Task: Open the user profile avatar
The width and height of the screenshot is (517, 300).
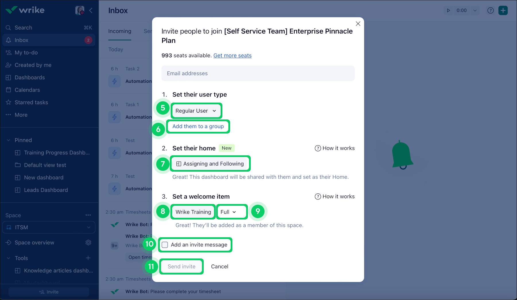Action: (x=80, y=11)
